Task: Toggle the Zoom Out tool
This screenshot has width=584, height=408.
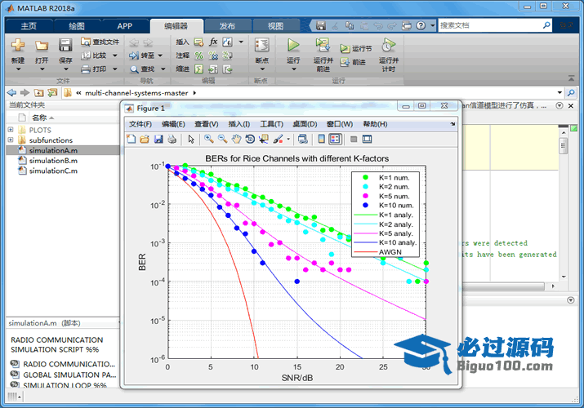Action: 223,139
